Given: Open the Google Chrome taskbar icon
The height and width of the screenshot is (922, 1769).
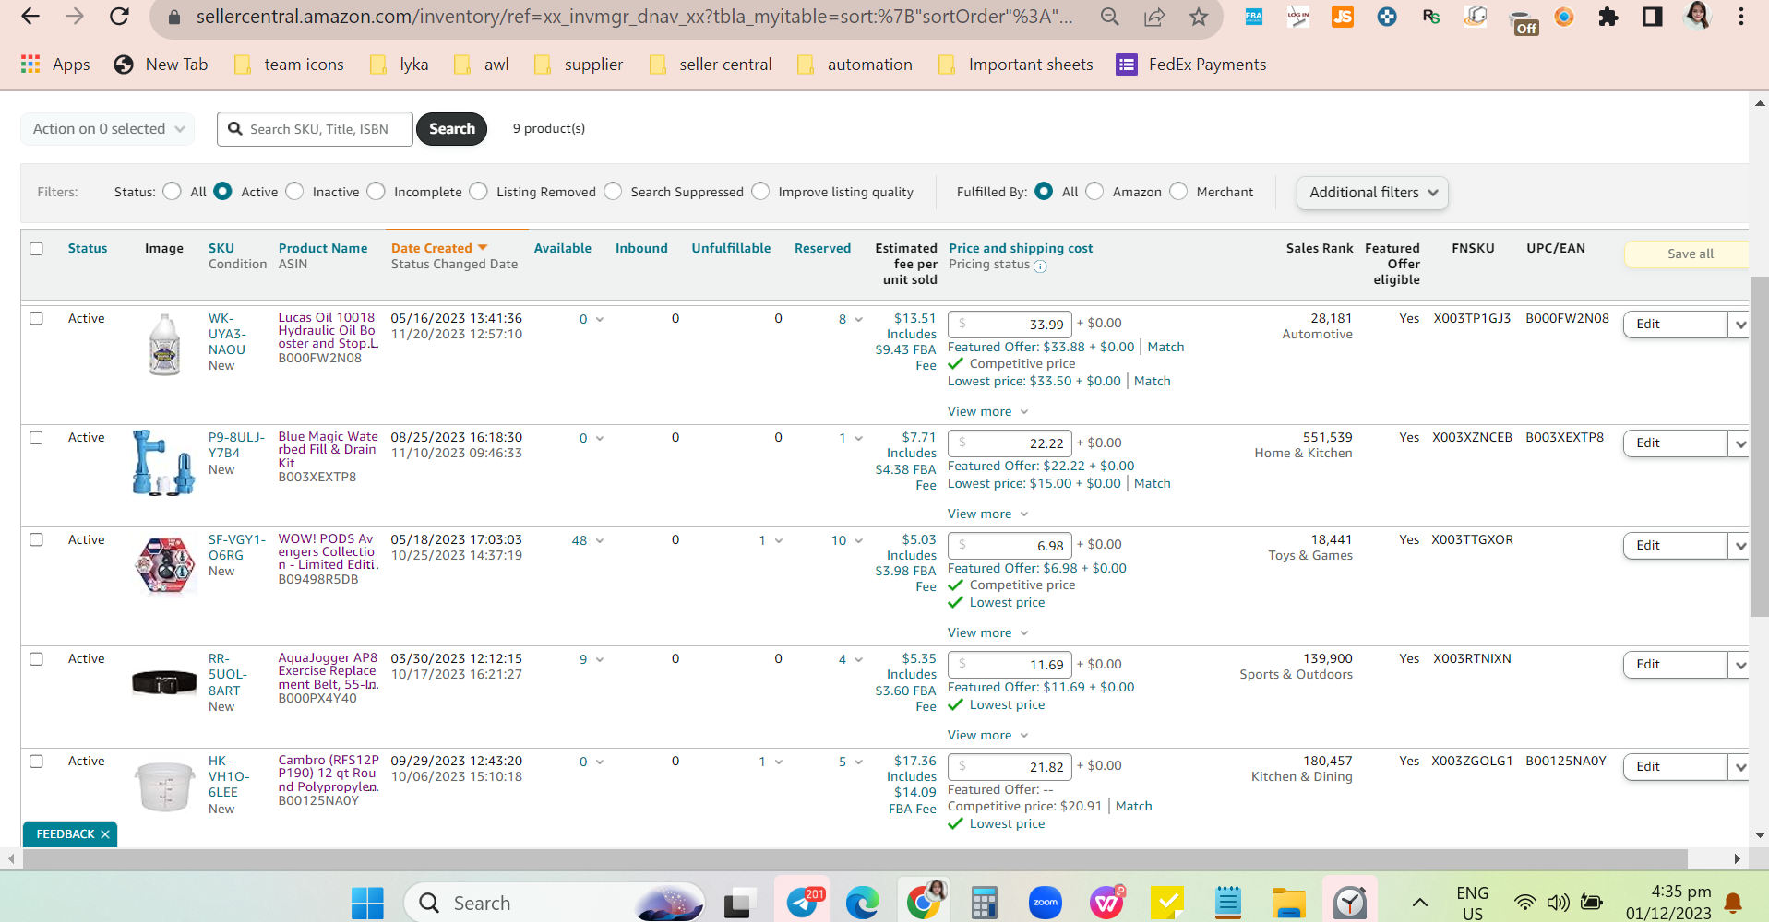Looking at the screenshot, I should click(924, 901).
